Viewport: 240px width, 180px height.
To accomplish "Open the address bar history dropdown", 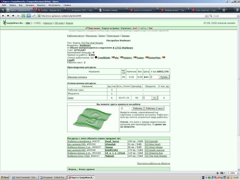I will 206,16.
